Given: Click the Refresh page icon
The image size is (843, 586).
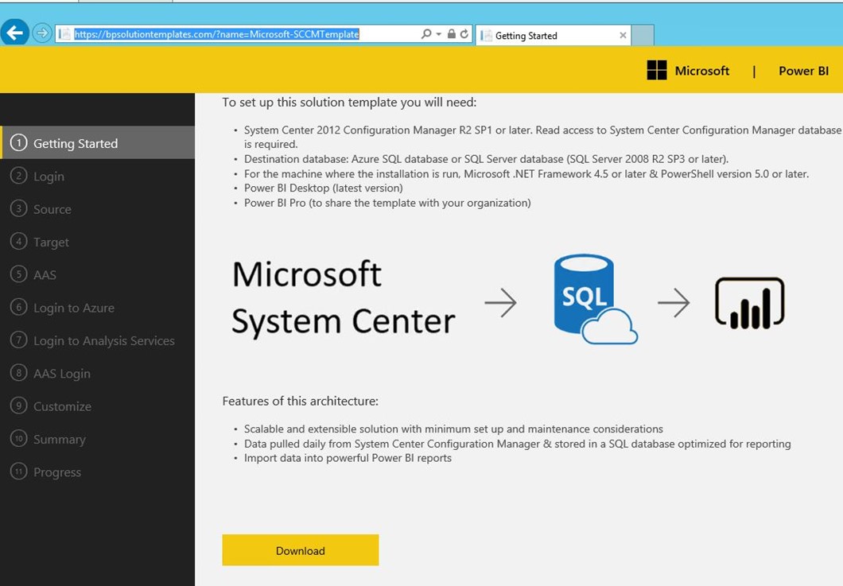Looking at the screenshot, I should (464, 34).
